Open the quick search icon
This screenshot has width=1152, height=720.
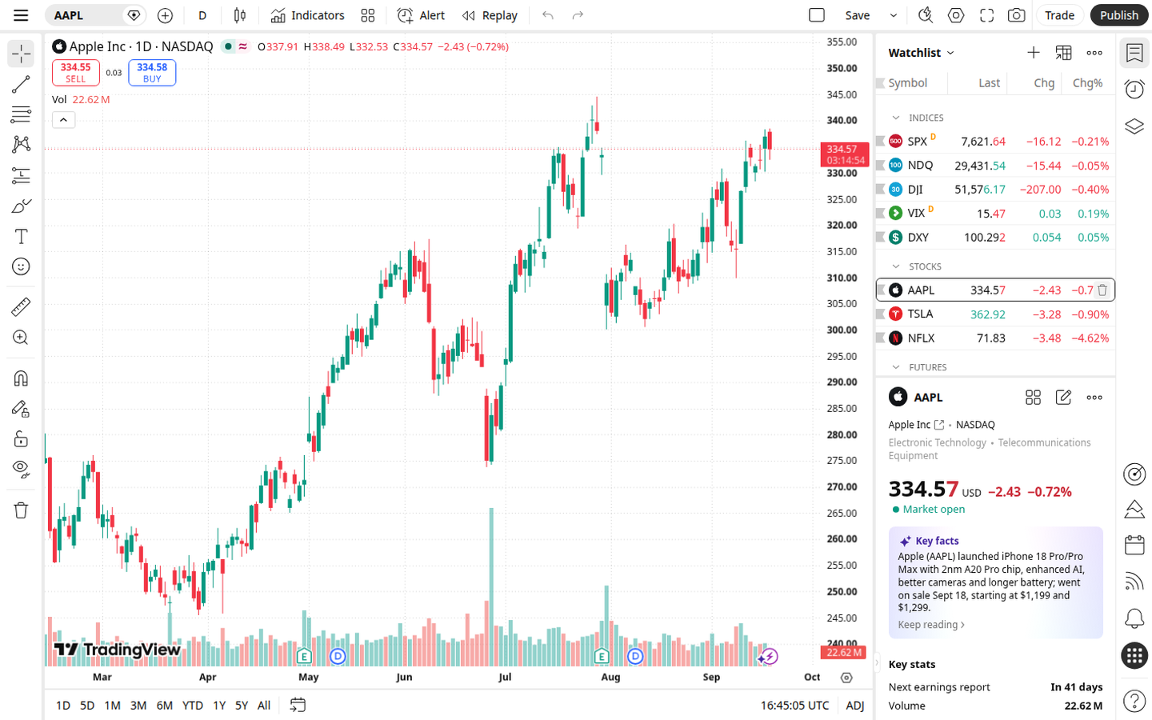[x=926, y=15]
